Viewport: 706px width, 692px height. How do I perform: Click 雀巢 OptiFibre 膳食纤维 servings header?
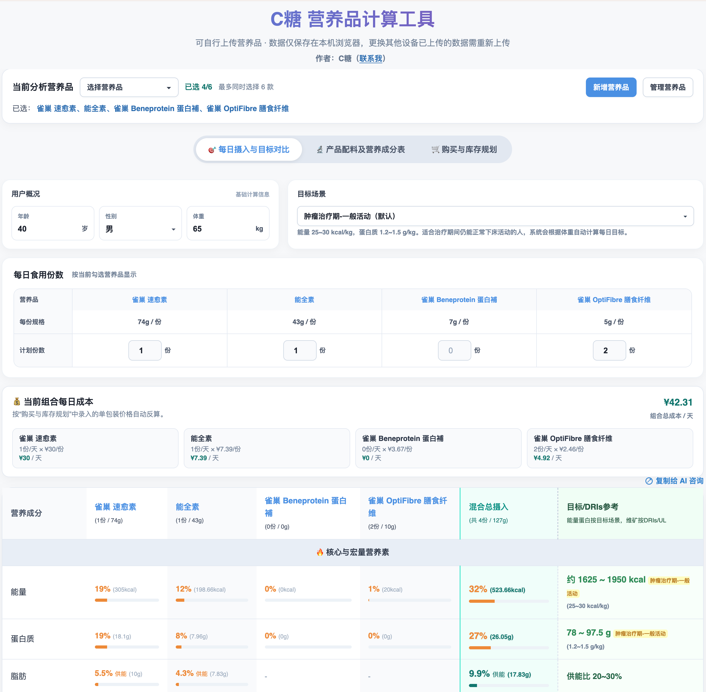click(614, 300)
